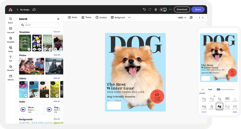Image resolution: width=241 pixels, height=129 pixels.
Task: Open Add ons in the sidebar
Action: tap(11, 77)
